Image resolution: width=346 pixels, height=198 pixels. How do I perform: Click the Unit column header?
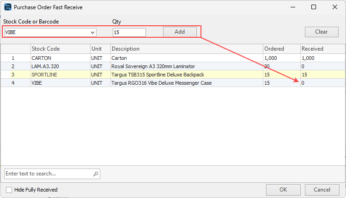pos(100,49)
